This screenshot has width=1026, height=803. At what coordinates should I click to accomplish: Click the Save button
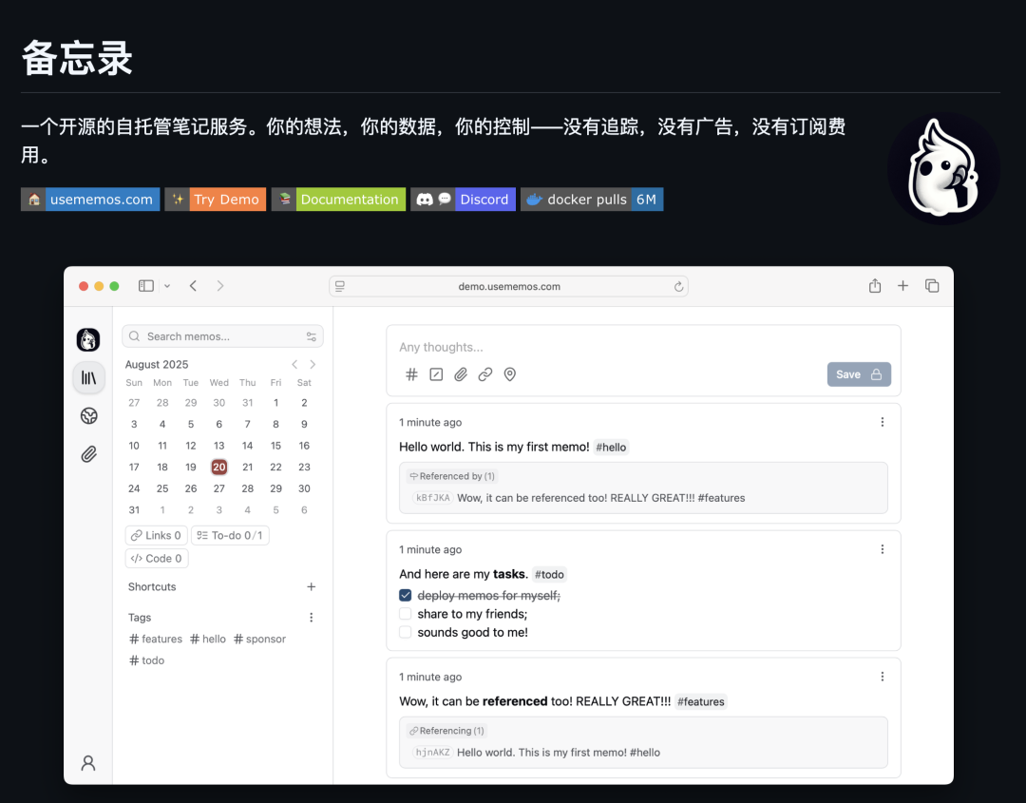(858, 373)
